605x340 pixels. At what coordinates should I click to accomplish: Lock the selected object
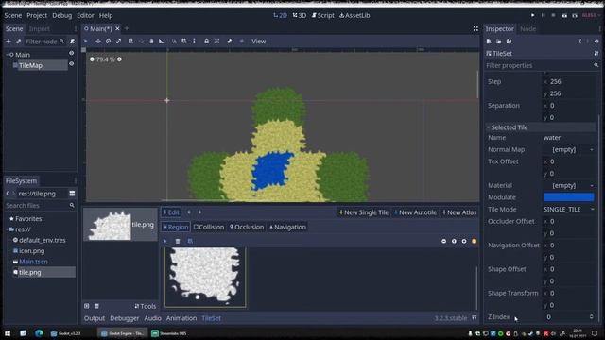[x=206, y=42]
